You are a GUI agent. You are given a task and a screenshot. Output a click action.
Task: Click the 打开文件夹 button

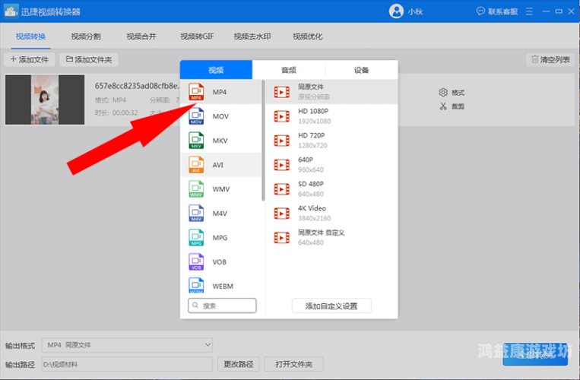pos(294,364)
